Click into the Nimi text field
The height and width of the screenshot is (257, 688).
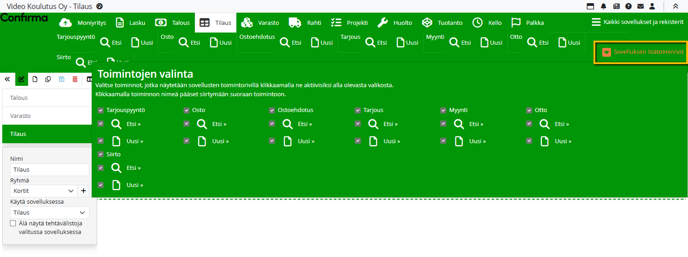pyautogui.click(x=49, y=170)
